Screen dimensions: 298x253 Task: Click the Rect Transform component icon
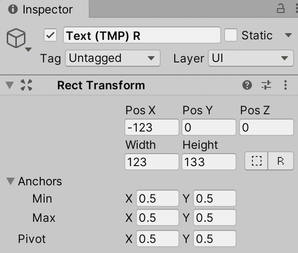point(27,85)
